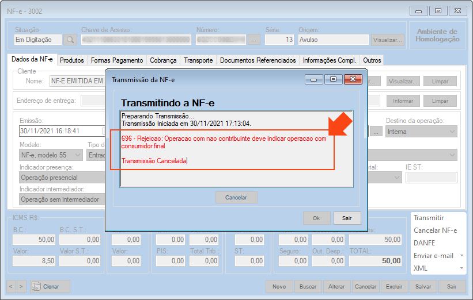The width and height of the screenshot is (473, 300).
Task: Expand the XML options arrow
Action: click(461, 268)
